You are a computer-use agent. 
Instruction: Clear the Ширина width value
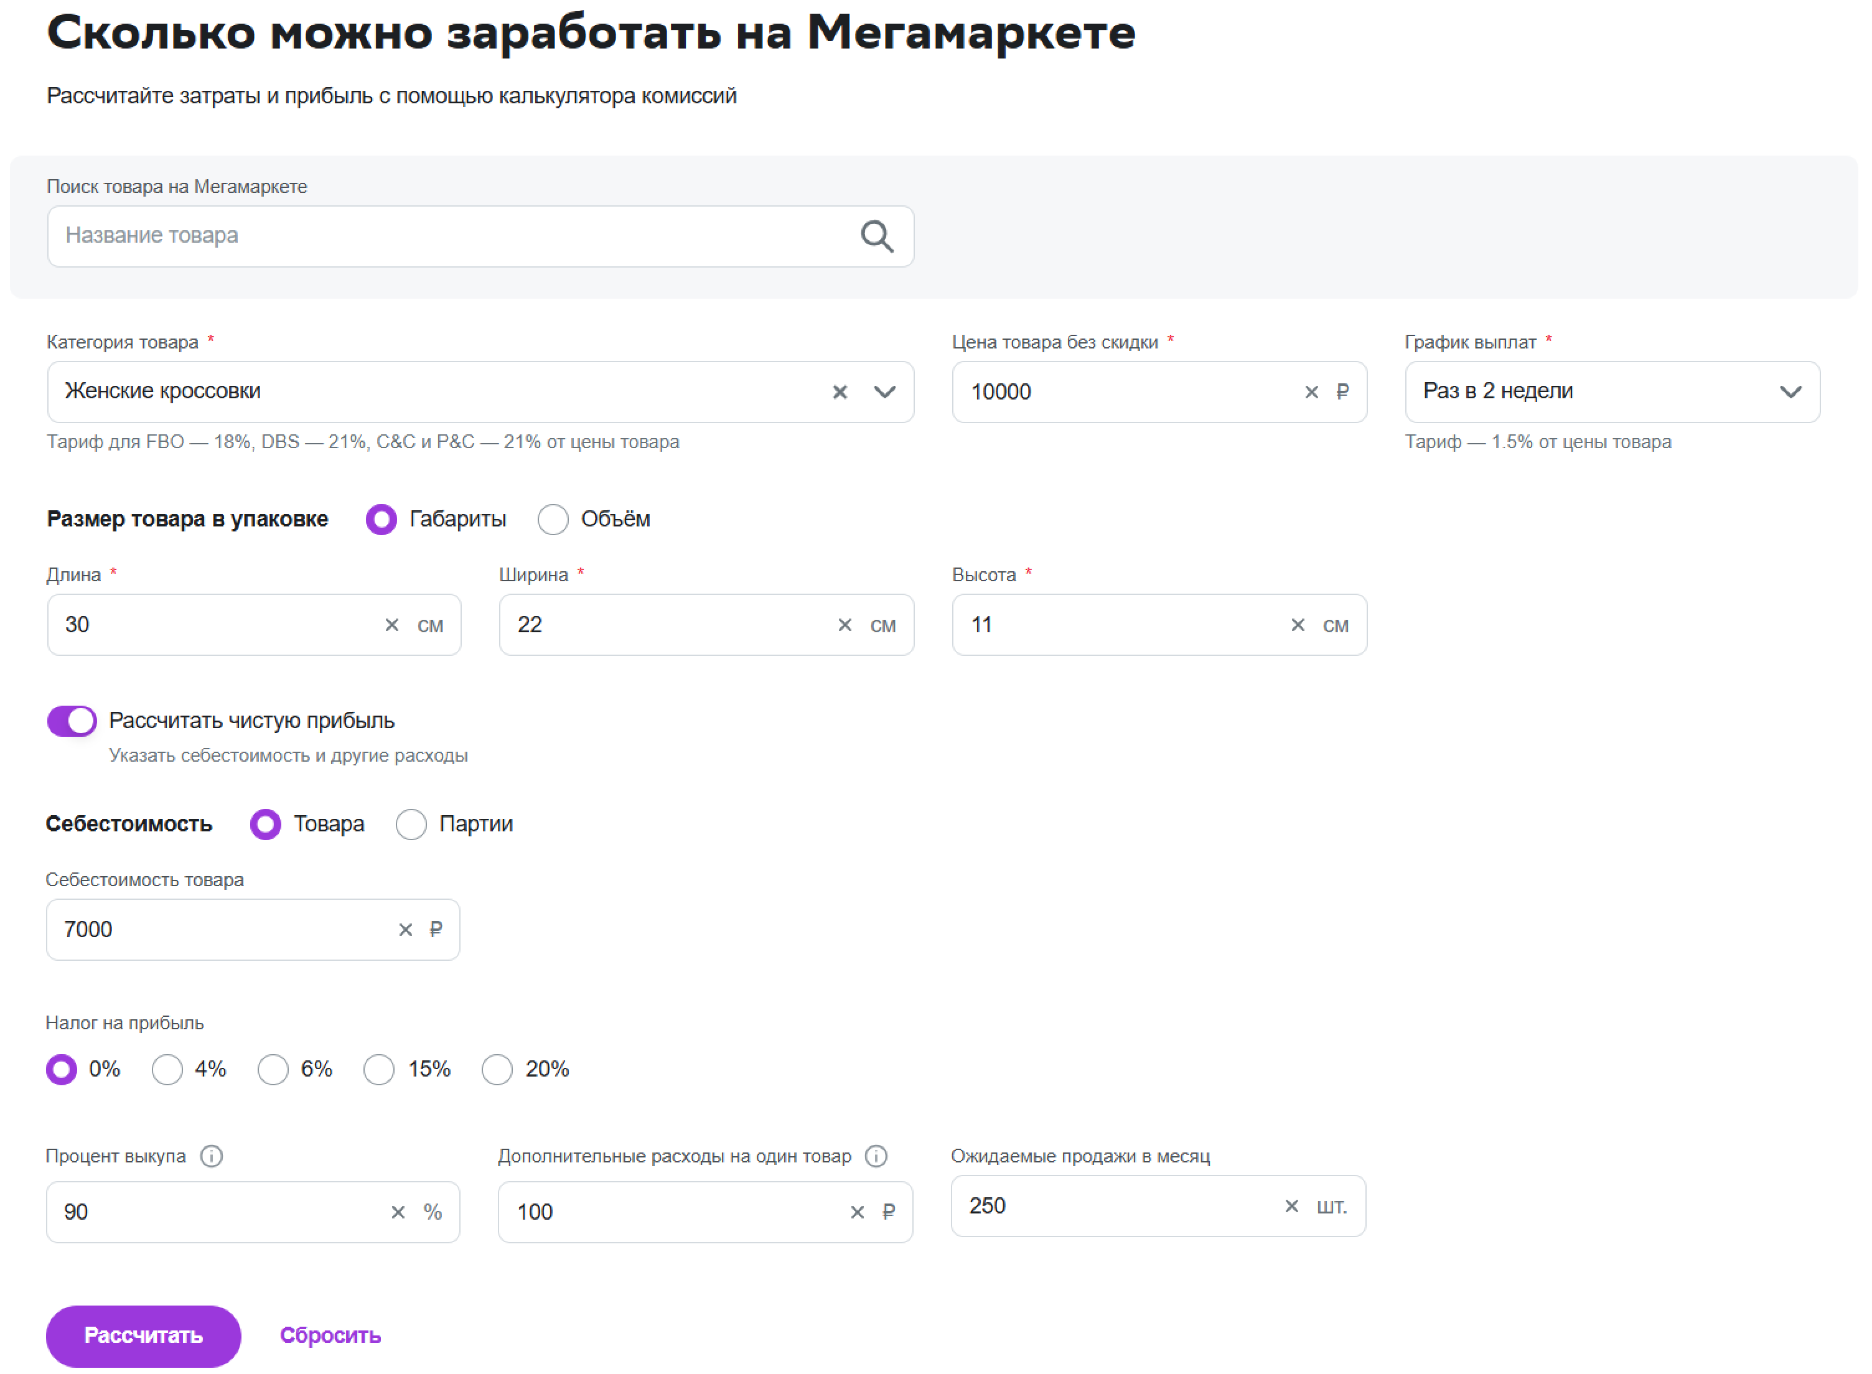(x=845, y=625)
